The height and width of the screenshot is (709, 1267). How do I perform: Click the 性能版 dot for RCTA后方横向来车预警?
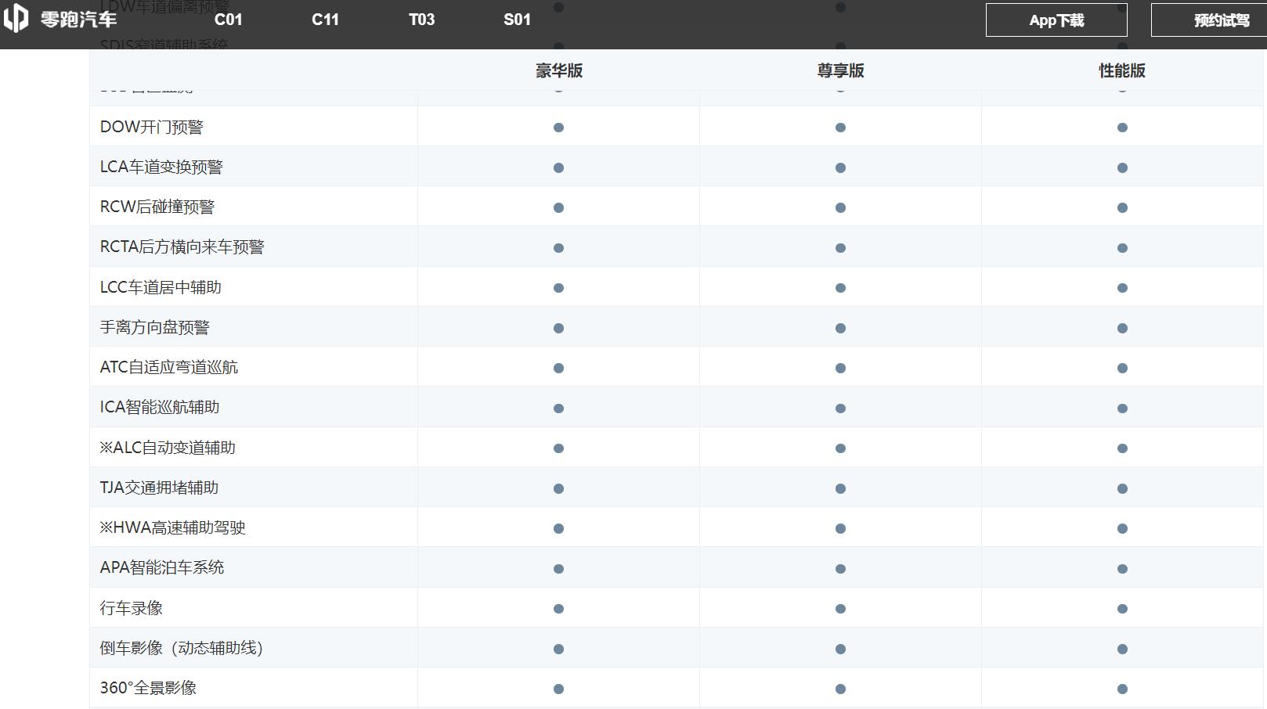[x=1122, y=248]
